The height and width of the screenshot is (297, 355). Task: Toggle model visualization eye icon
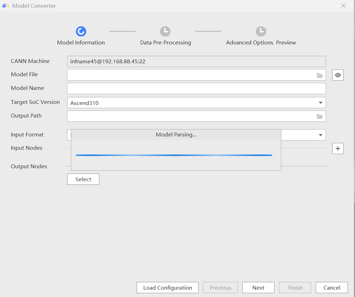pyautogui.click(x=338, y=75)
